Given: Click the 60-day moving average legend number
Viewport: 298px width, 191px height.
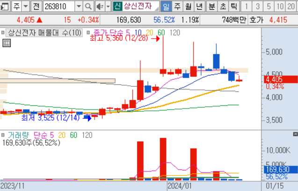Looking at the screenshot, I should (161, 33).
